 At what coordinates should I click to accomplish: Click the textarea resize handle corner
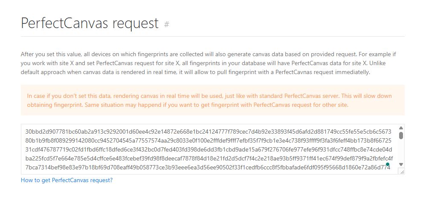click(x=401, y=171)
